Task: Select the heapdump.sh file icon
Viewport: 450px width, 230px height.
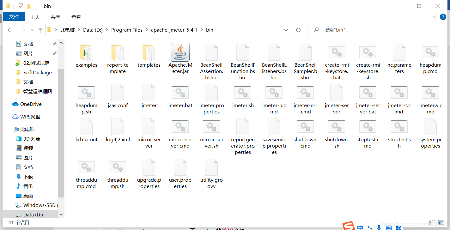Action: click(x=86, y=93)
